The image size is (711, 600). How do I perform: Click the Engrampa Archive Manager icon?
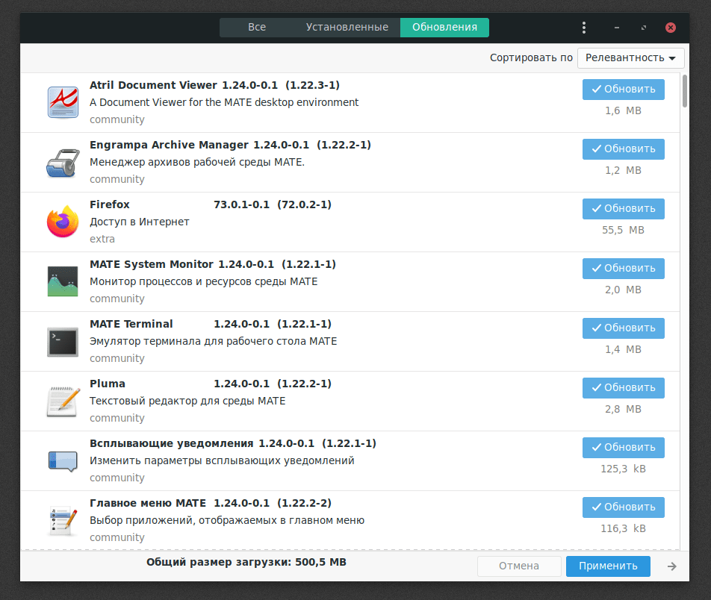point(63,163)
